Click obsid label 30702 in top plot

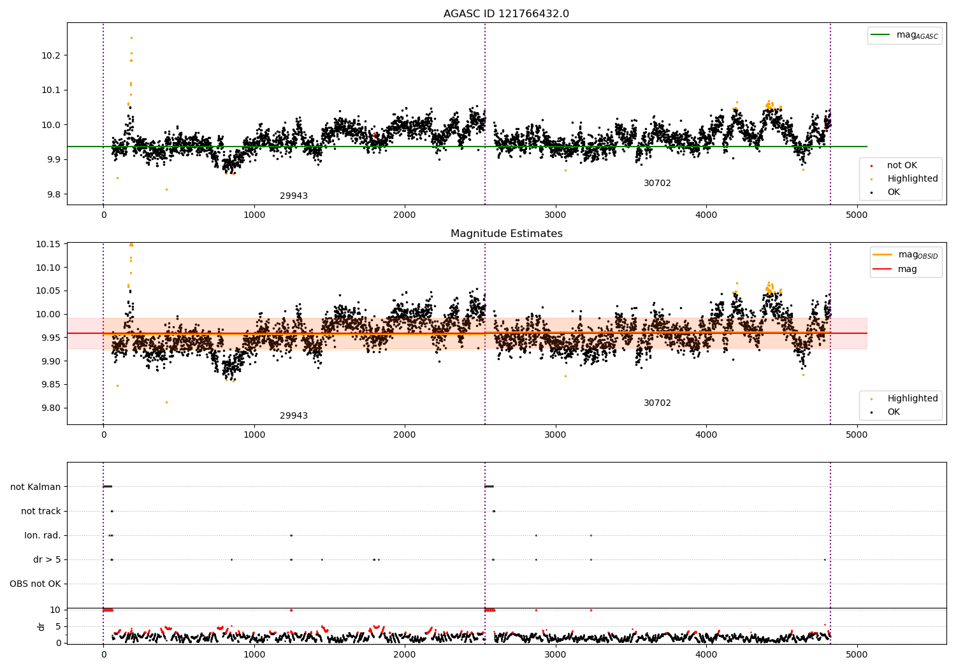657,183
